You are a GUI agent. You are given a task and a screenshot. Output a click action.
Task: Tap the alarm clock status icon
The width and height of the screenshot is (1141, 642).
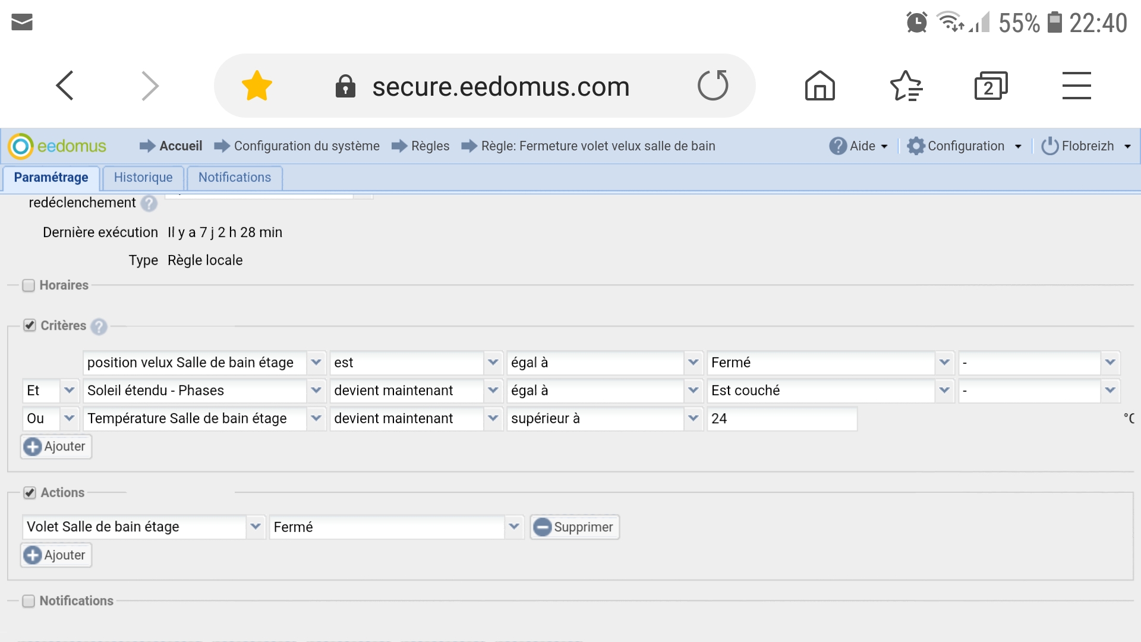point(916,23)
